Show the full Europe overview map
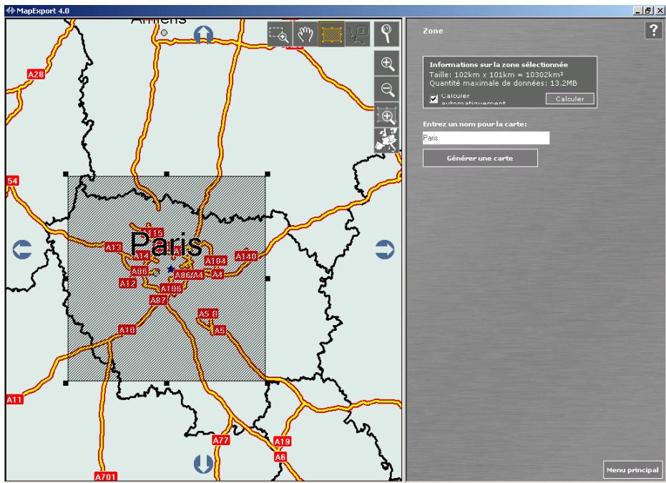Viewport: 666px width, 483px height. click(387, 140)
